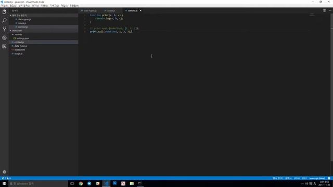The image size is (333, 187).
Task: Open the Debug view in activity bar
Action: 4,38
